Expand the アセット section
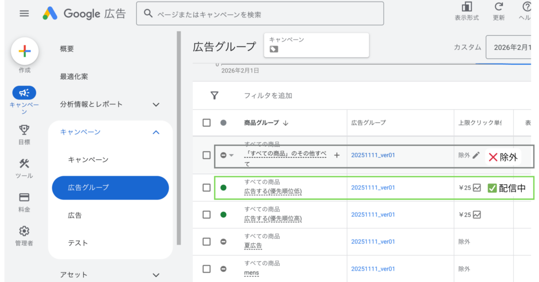Screen dimensions: 539x282 pos(156,275)
